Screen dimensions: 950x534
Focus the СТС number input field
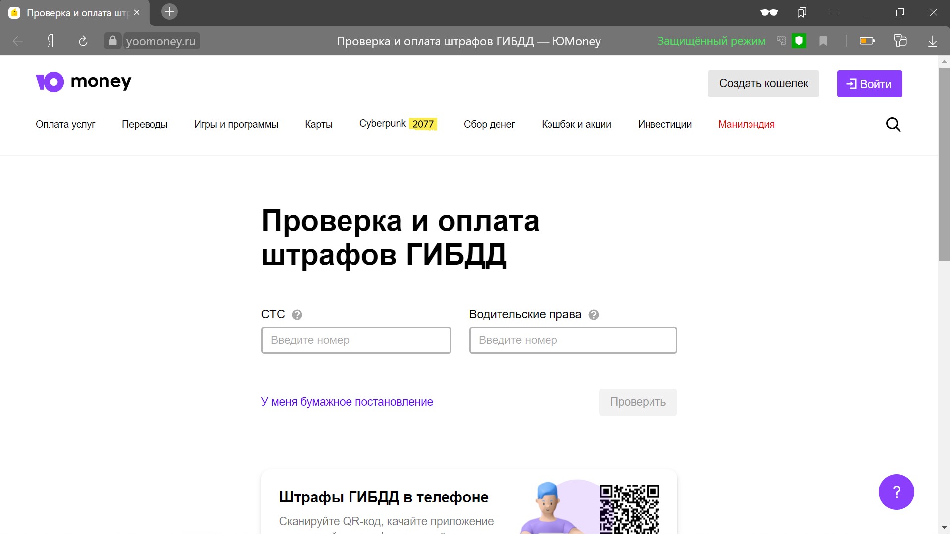click(356, 340)
